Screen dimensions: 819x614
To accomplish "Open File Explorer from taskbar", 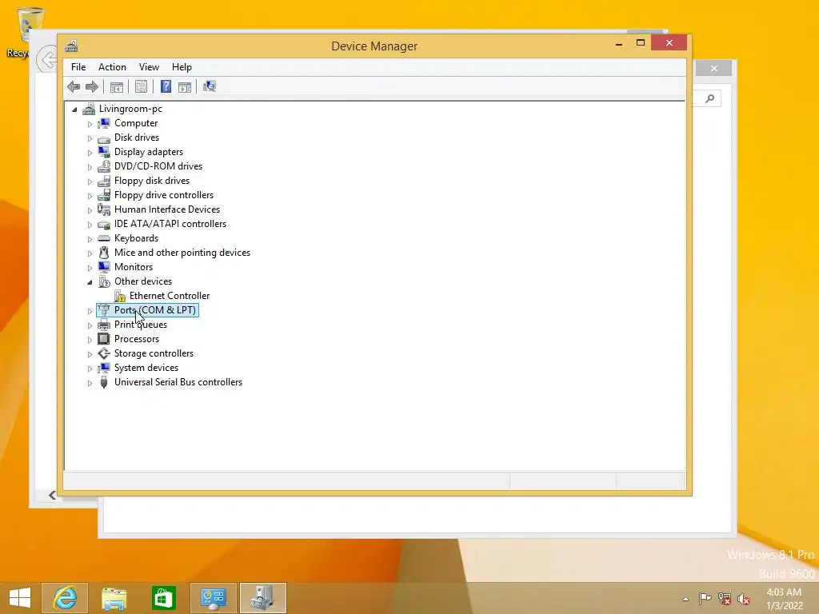I will point(114,598).
